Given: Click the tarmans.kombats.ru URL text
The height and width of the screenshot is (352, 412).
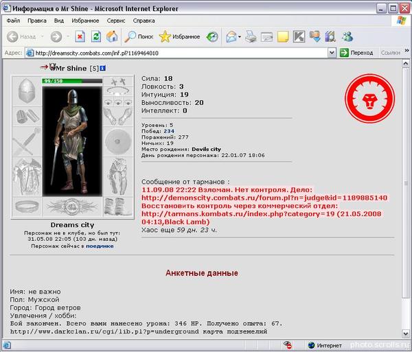Looking at the screenshot, I should pyautogui.click(x=238, y=214).
